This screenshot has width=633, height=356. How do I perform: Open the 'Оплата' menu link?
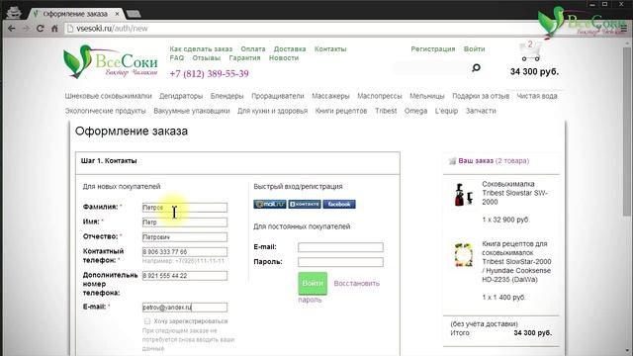click(x=253, y=48)
